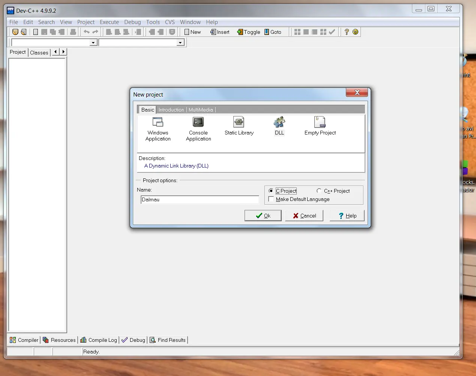Select the Console Application project type
Viewport: 476px width, 376px height.
[198, 129]
